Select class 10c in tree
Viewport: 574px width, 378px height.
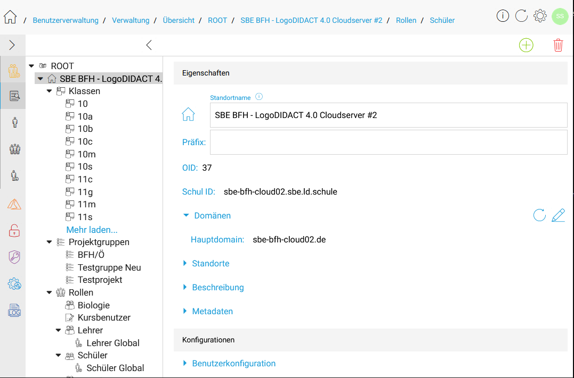point(85,142)
